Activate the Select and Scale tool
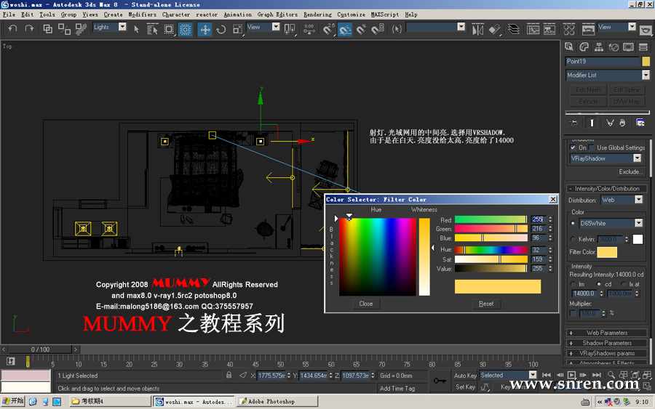 pyautogui.click(x=237, y=29)
